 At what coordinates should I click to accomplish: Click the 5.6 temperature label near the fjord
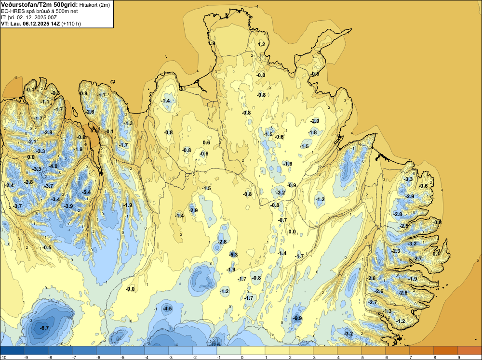coord(94,130)
